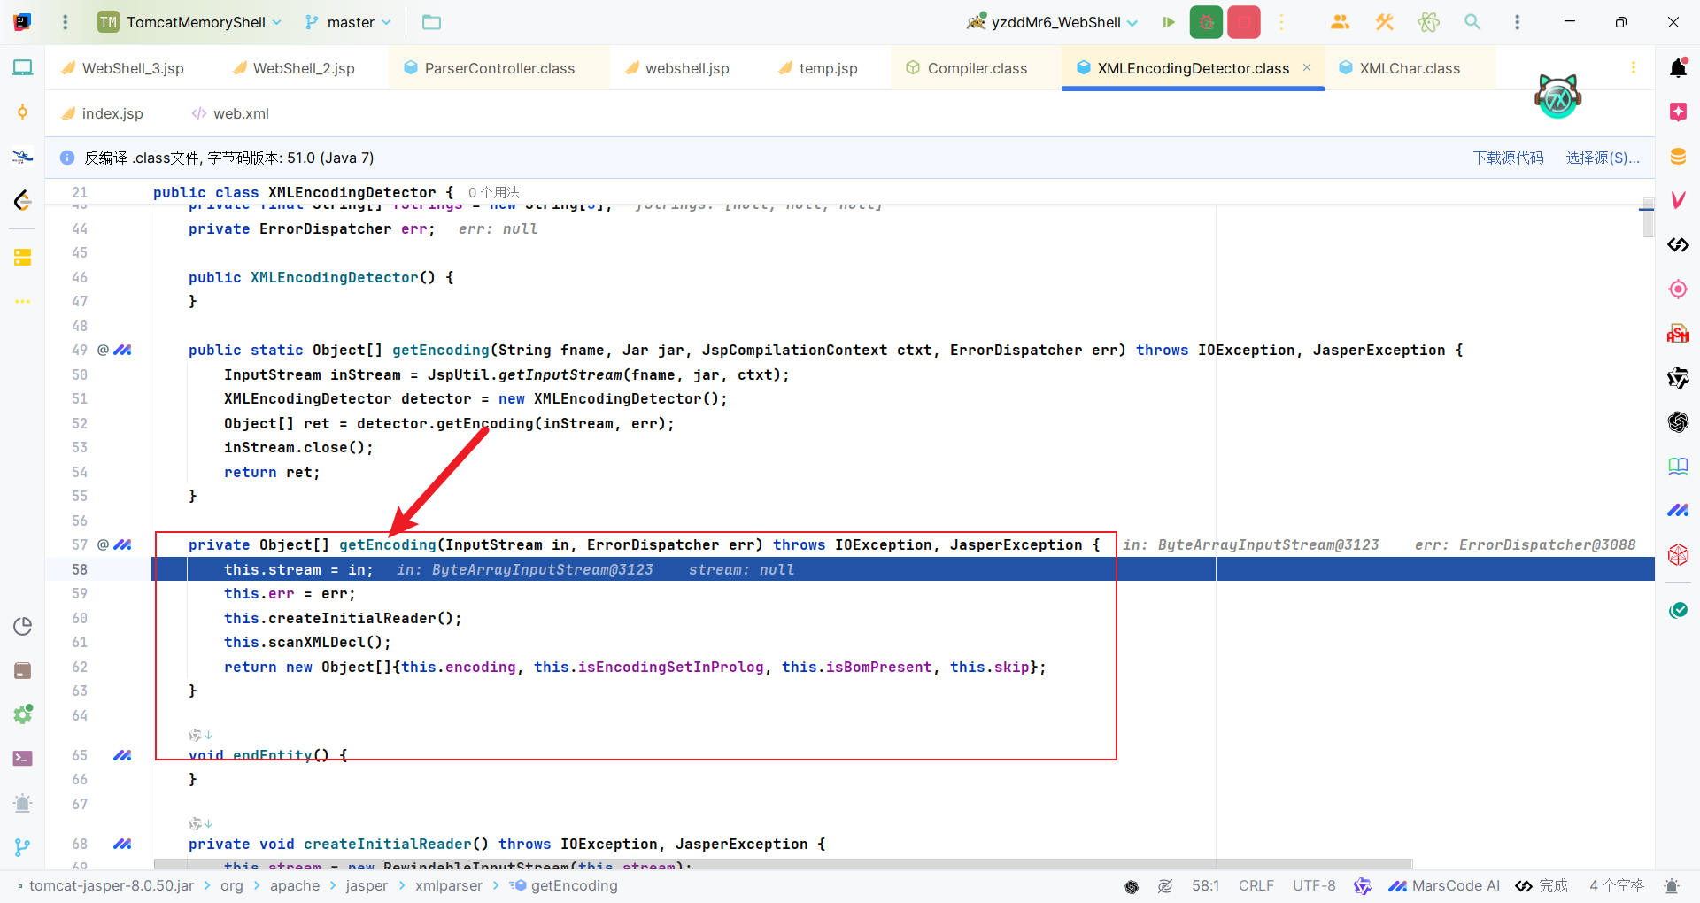Open editor tabs overflow menu dots
The width and height of the screenshot is (1700, 903).
1634,67
